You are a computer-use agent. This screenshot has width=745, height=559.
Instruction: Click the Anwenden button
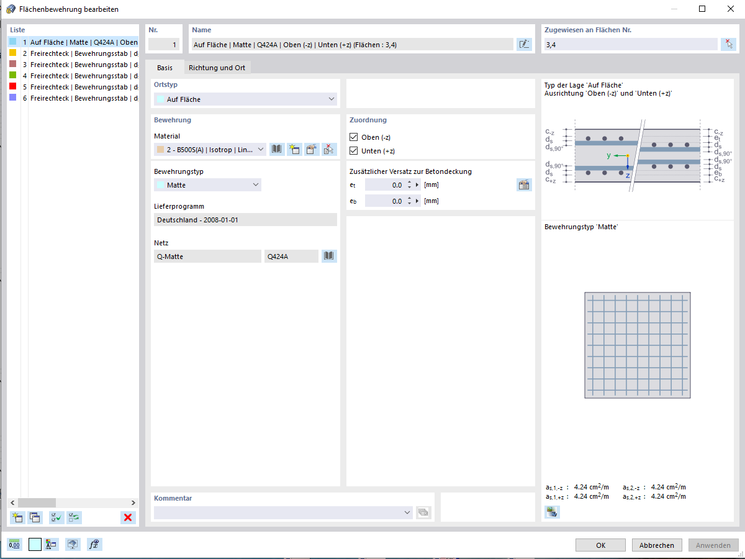[713, 545]
